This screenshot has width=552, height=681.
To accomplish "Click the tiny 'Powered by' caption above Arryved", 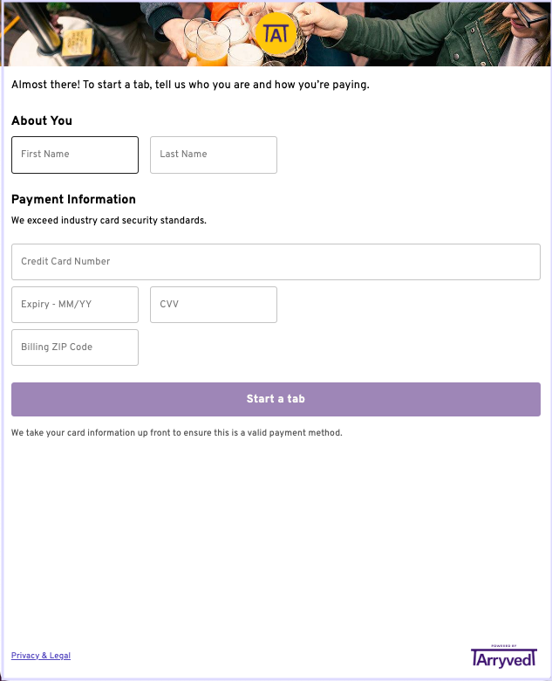I will point(504,646).
